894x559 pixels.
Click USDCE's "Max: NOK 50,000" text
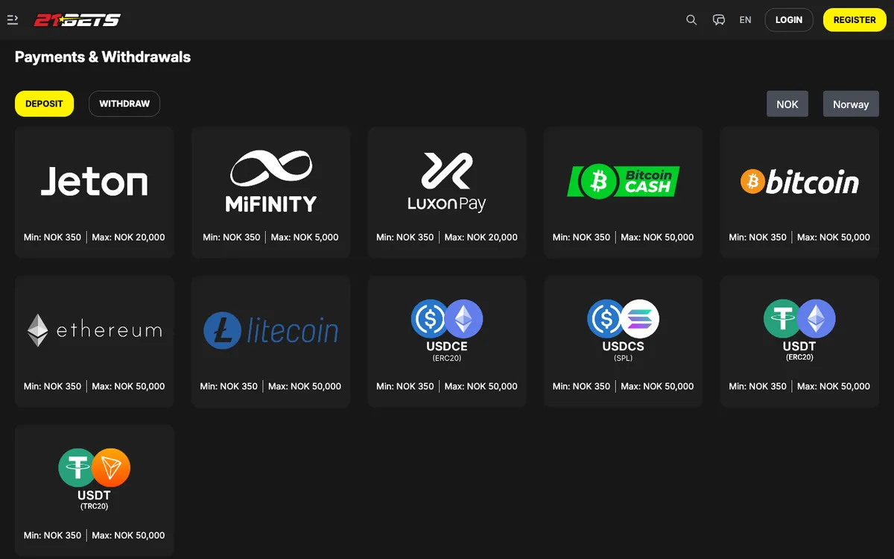click(481, 386)
